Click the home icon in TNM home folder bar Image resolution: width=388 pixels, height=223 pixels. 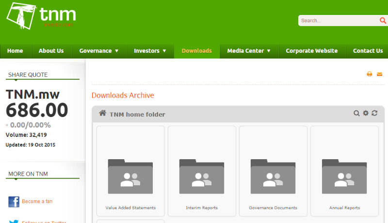point(103,113)
